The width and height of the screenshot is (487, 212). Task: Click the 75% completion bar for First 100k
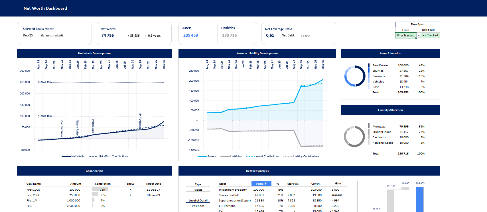click(100, 190)
